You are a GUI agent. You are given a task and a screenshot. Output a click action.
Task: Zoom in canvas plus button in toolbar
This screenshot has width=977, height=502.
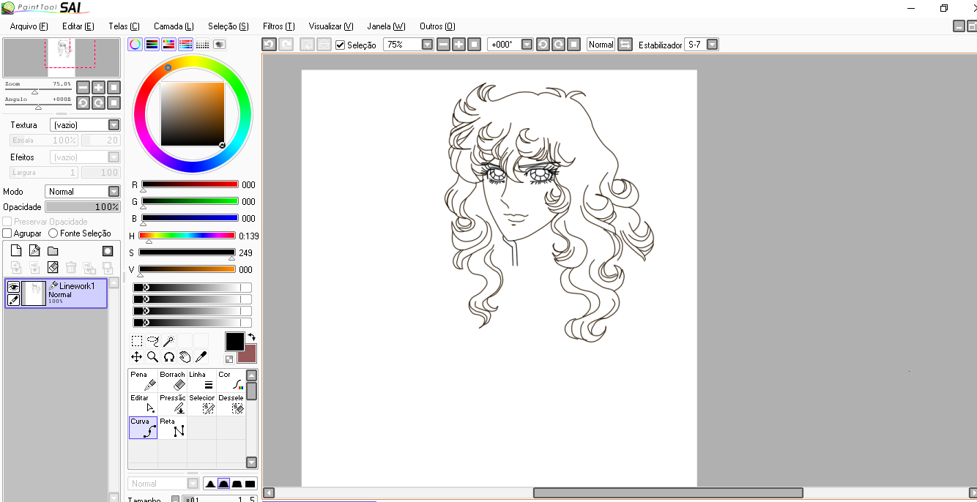[458, 45]
